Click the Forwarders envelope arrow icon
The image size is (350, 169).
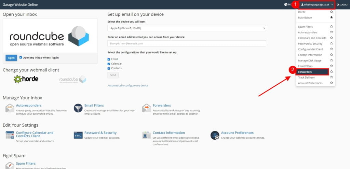coord(146,108)
